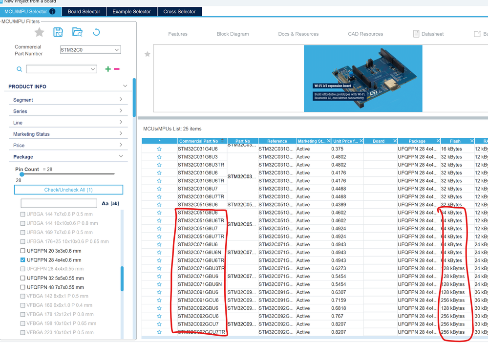The width and height of the screenshot is (488, 344).
Task: Expand the Series filter
Action: (121, 111)
